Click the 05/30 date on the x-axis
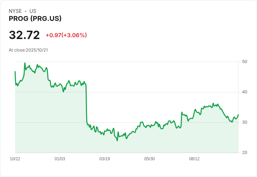 pos(149,159)
